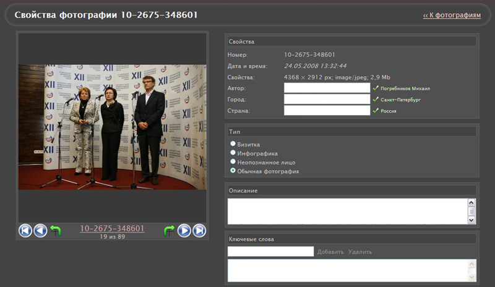Focus the Страна input field

(327, 111)
